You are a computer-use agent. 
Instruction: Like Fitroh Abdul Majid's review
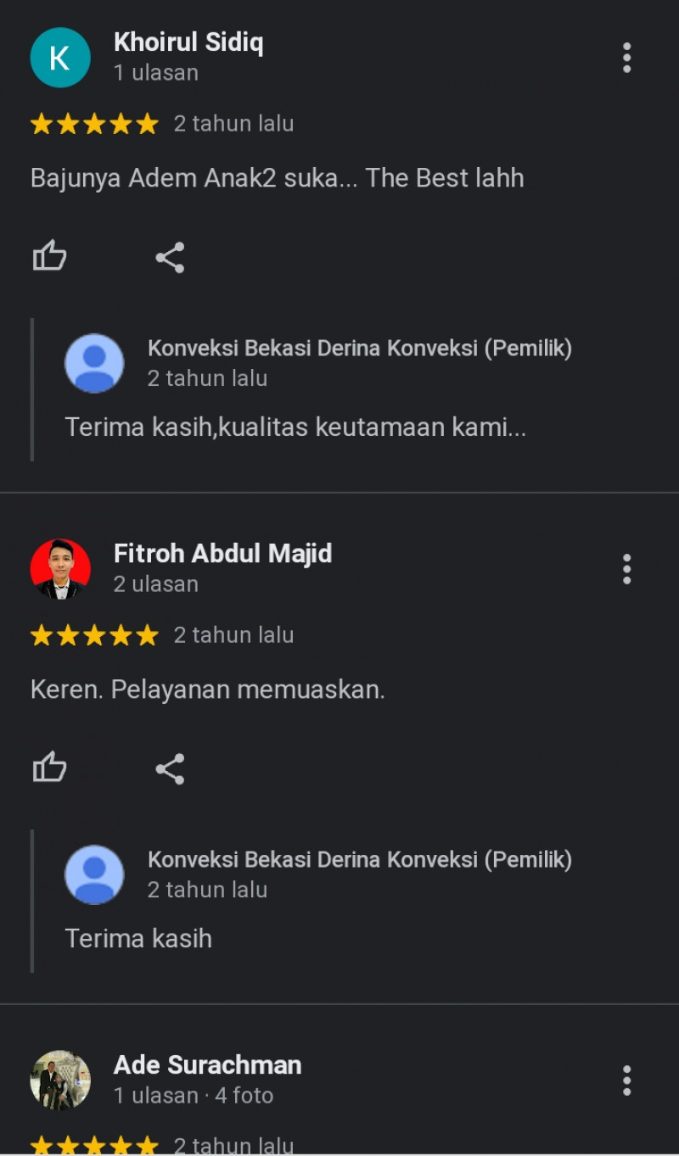[49, 768]
